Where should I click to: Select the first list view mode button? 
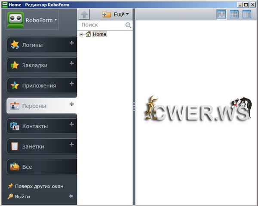(221, 15)
